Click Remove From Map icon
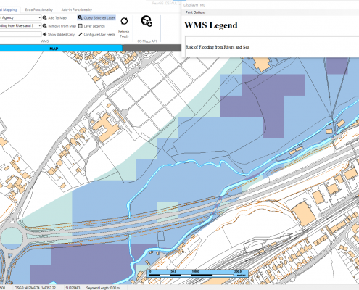The image size is (359, 290). (x=45, y=26)
